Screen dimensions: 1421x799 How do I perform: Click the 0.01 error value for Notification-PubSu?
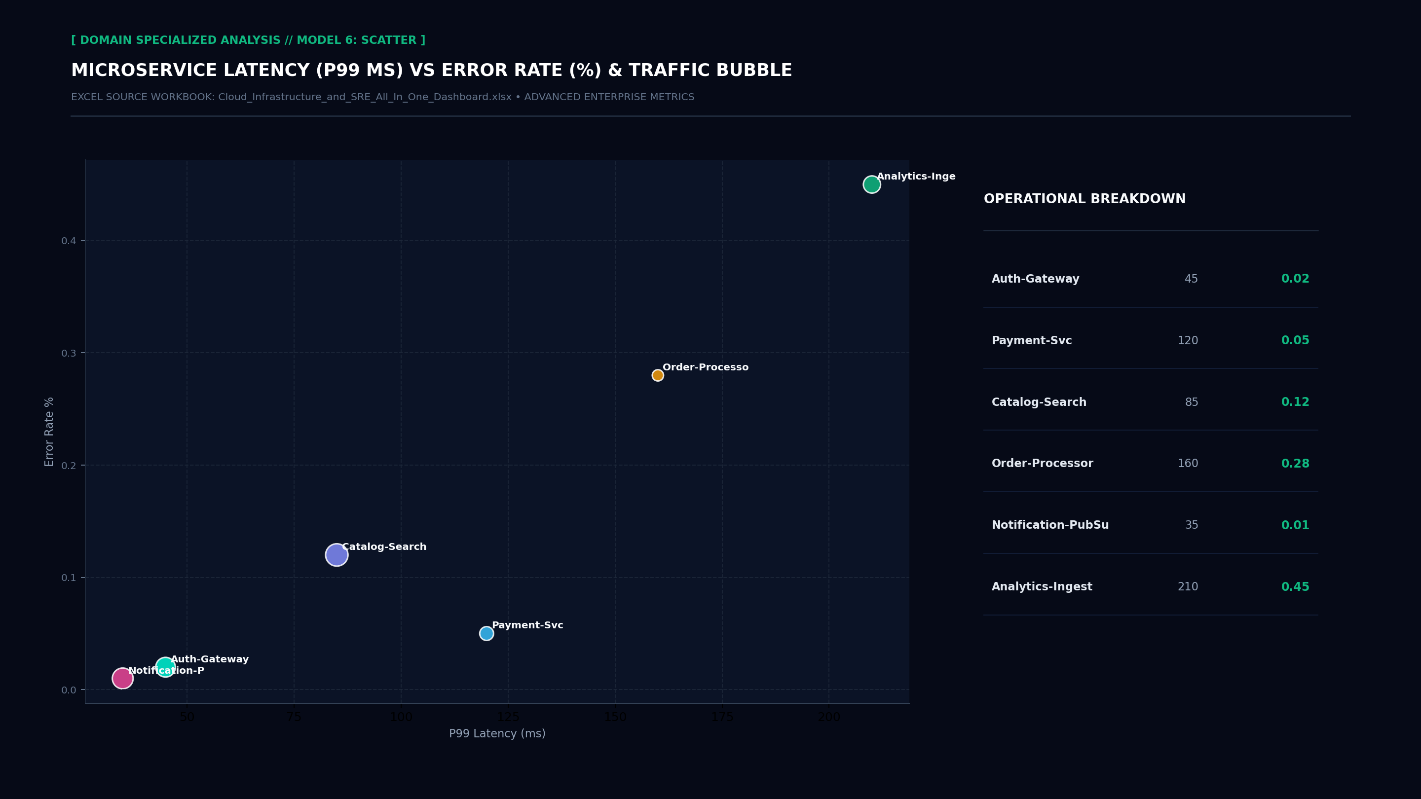tap(1295, 525)
